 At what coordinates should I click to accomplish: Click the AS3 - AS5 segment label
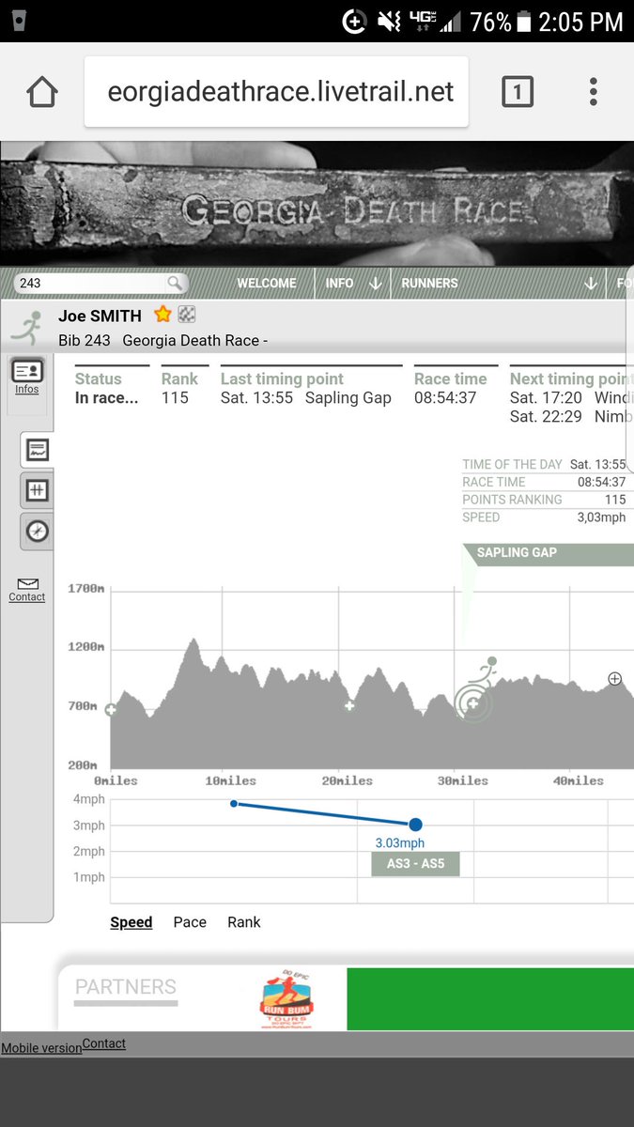click(x=415, y=864)
